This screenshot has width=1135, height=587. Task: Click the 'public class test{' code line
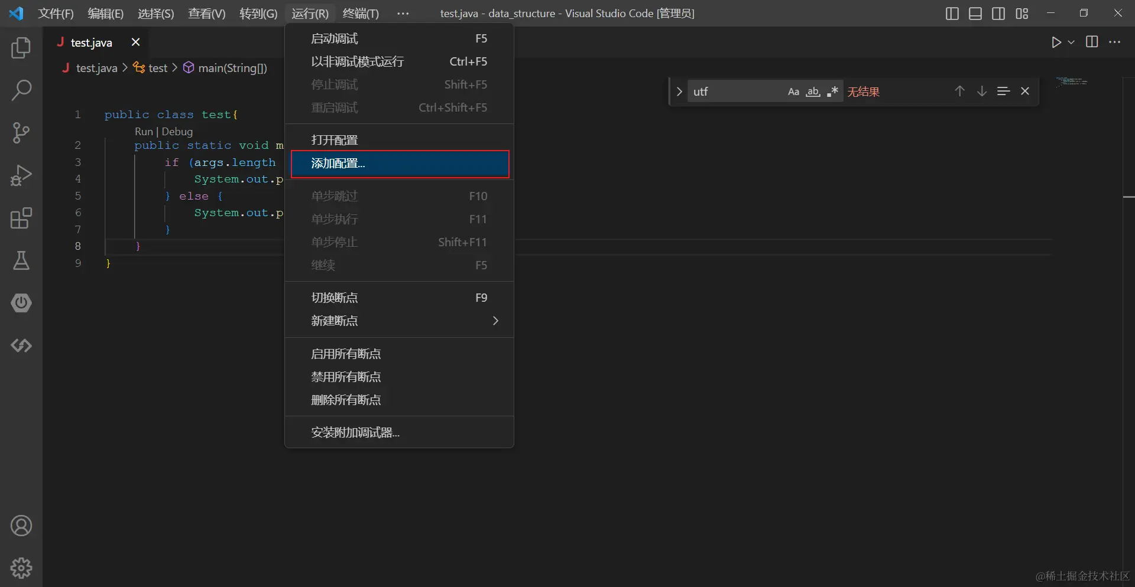[171, 115]
